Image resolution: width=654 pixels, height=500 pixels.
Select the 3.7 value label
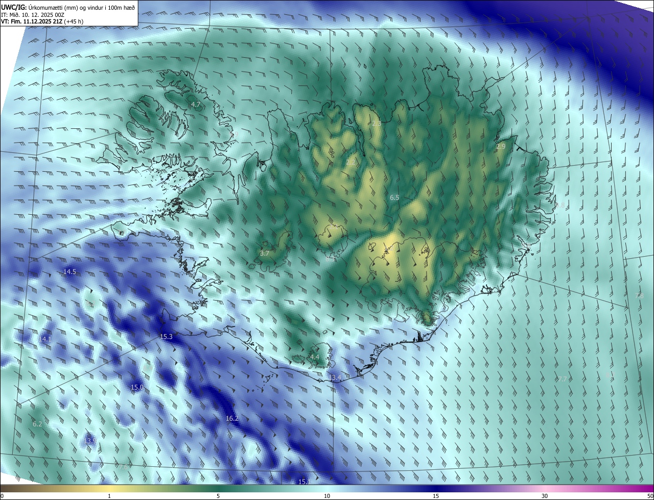coord(264,253)
